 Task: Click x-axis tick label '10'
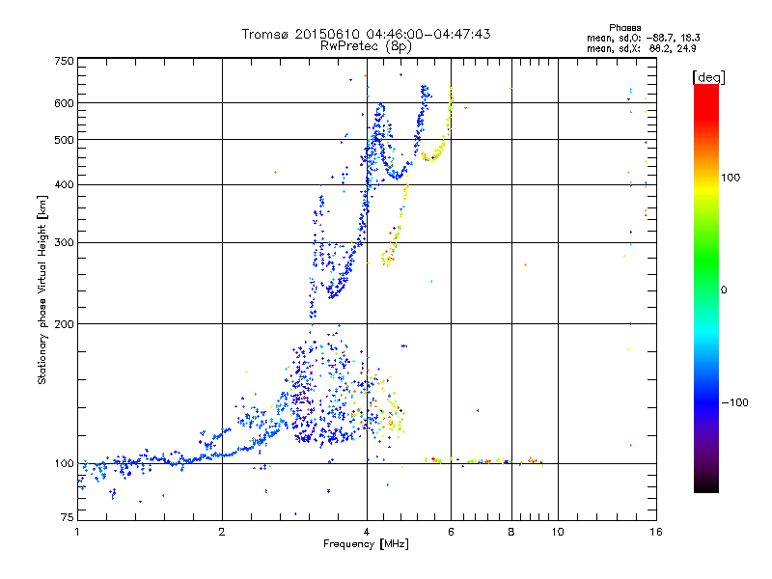(x=558, y=532)
